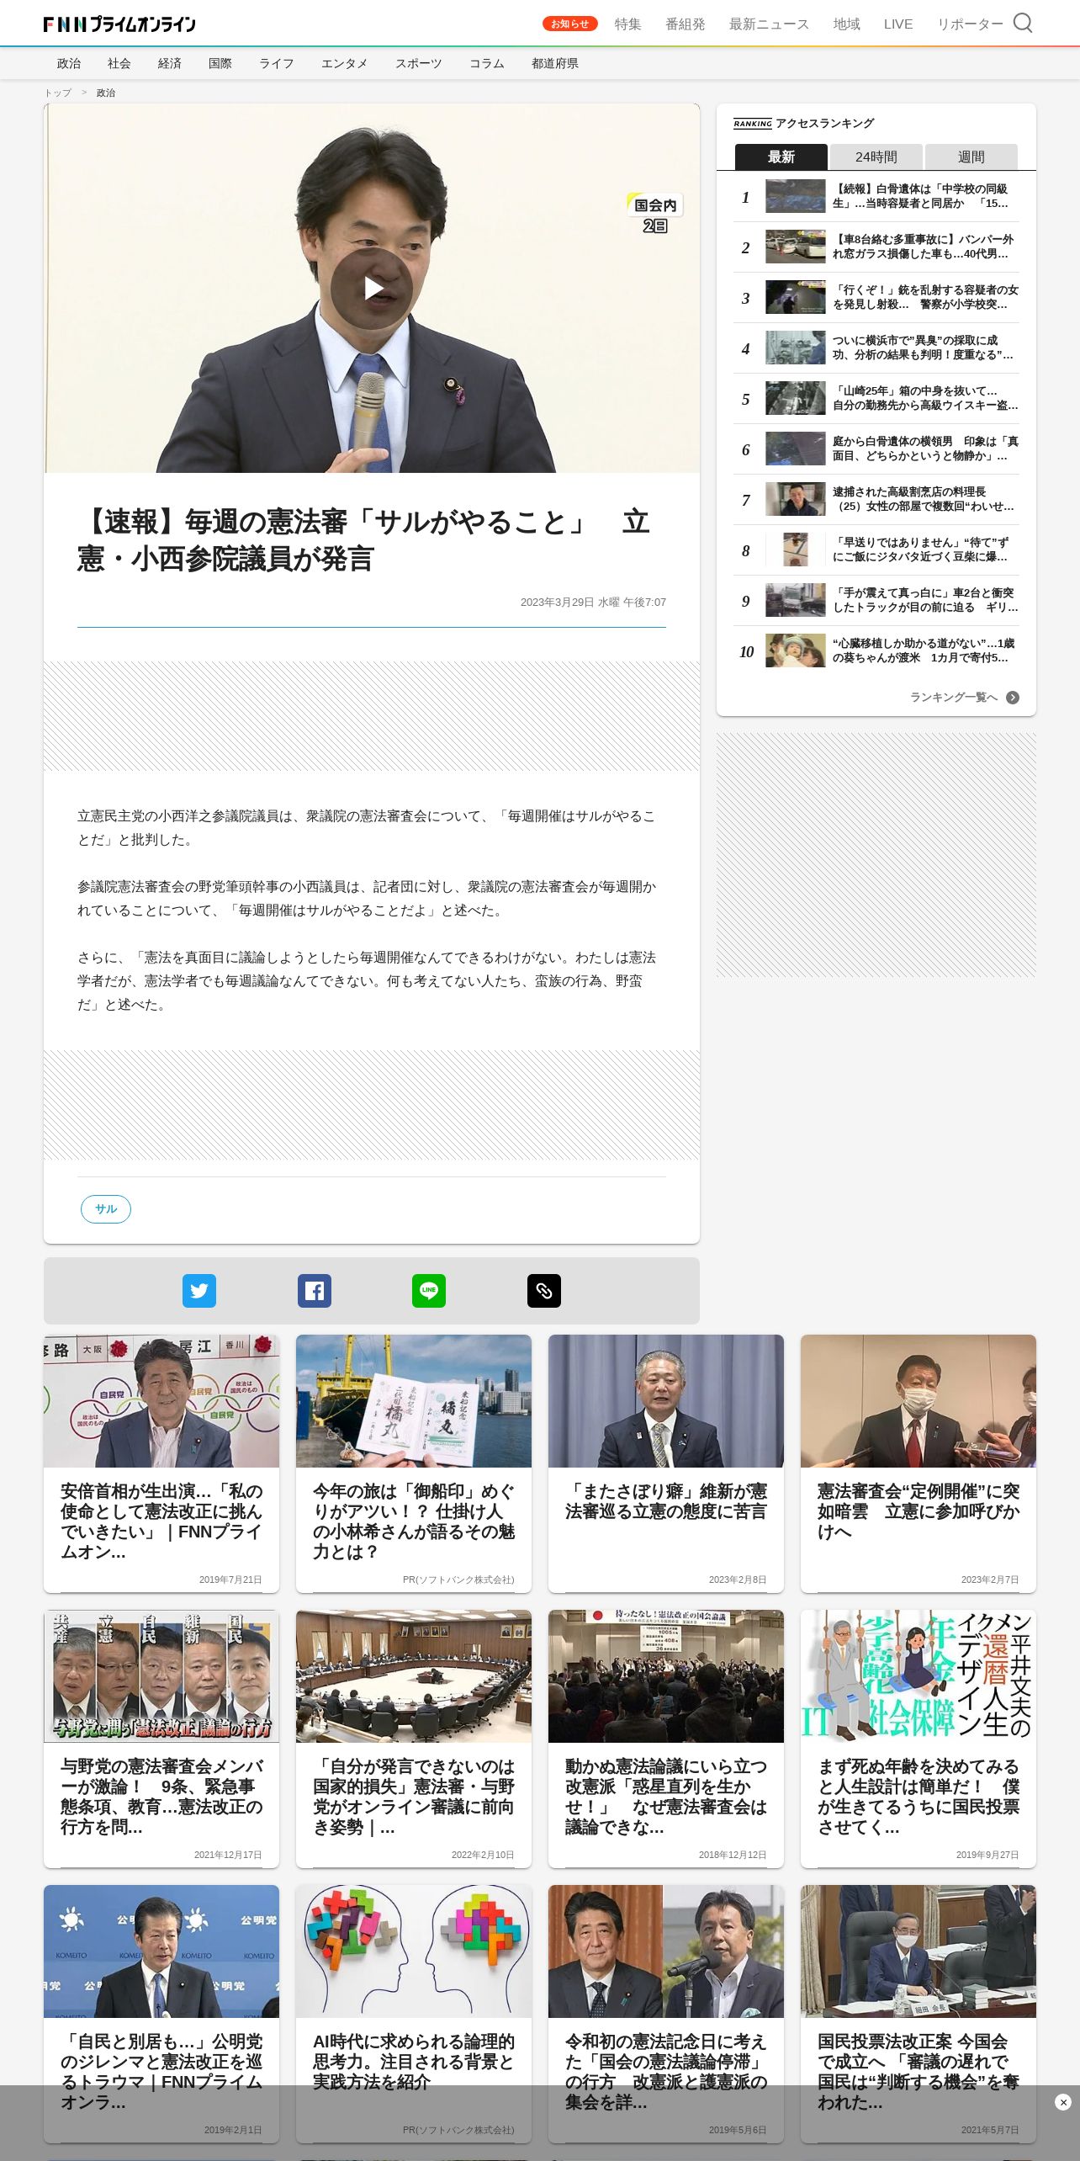Open AI時代に求められる論理的思考力 article
Viewport: 1080px width, 2161px height.
414,2014
